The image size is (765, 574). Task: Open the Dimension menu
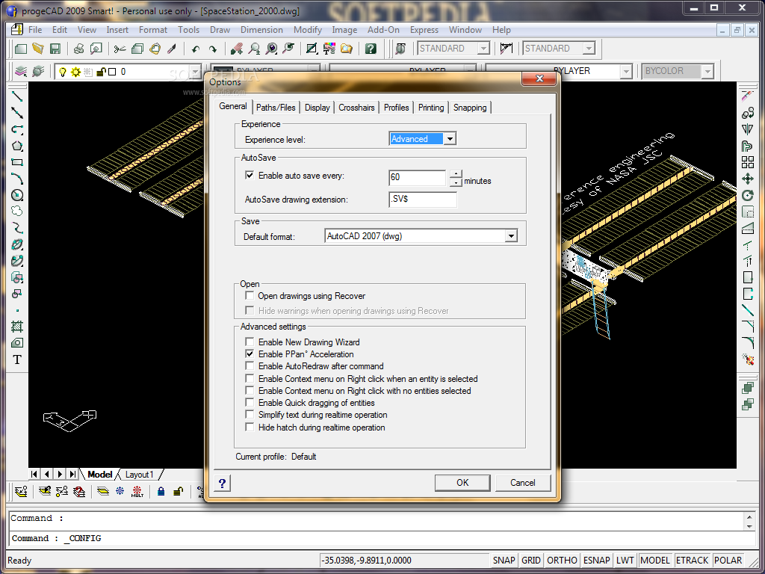261,30
